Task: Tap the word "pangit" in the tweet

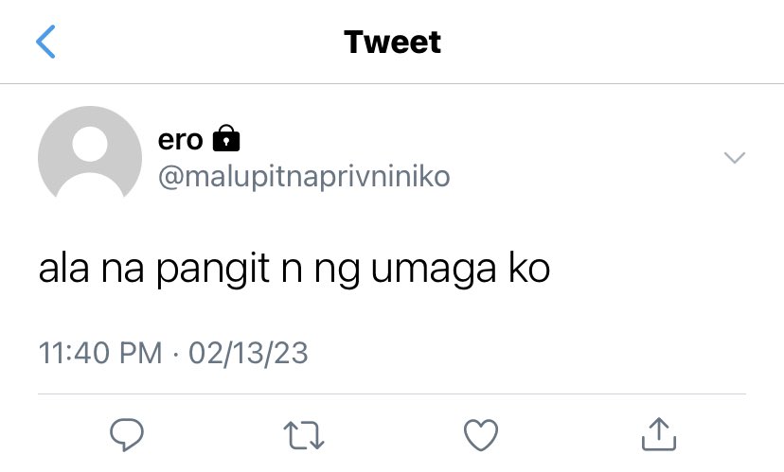Action: tap(213, 271)
